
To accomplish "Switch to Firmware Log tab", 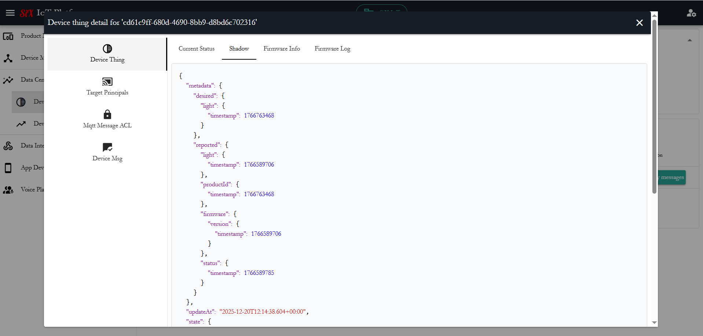I will coord(332,49).
